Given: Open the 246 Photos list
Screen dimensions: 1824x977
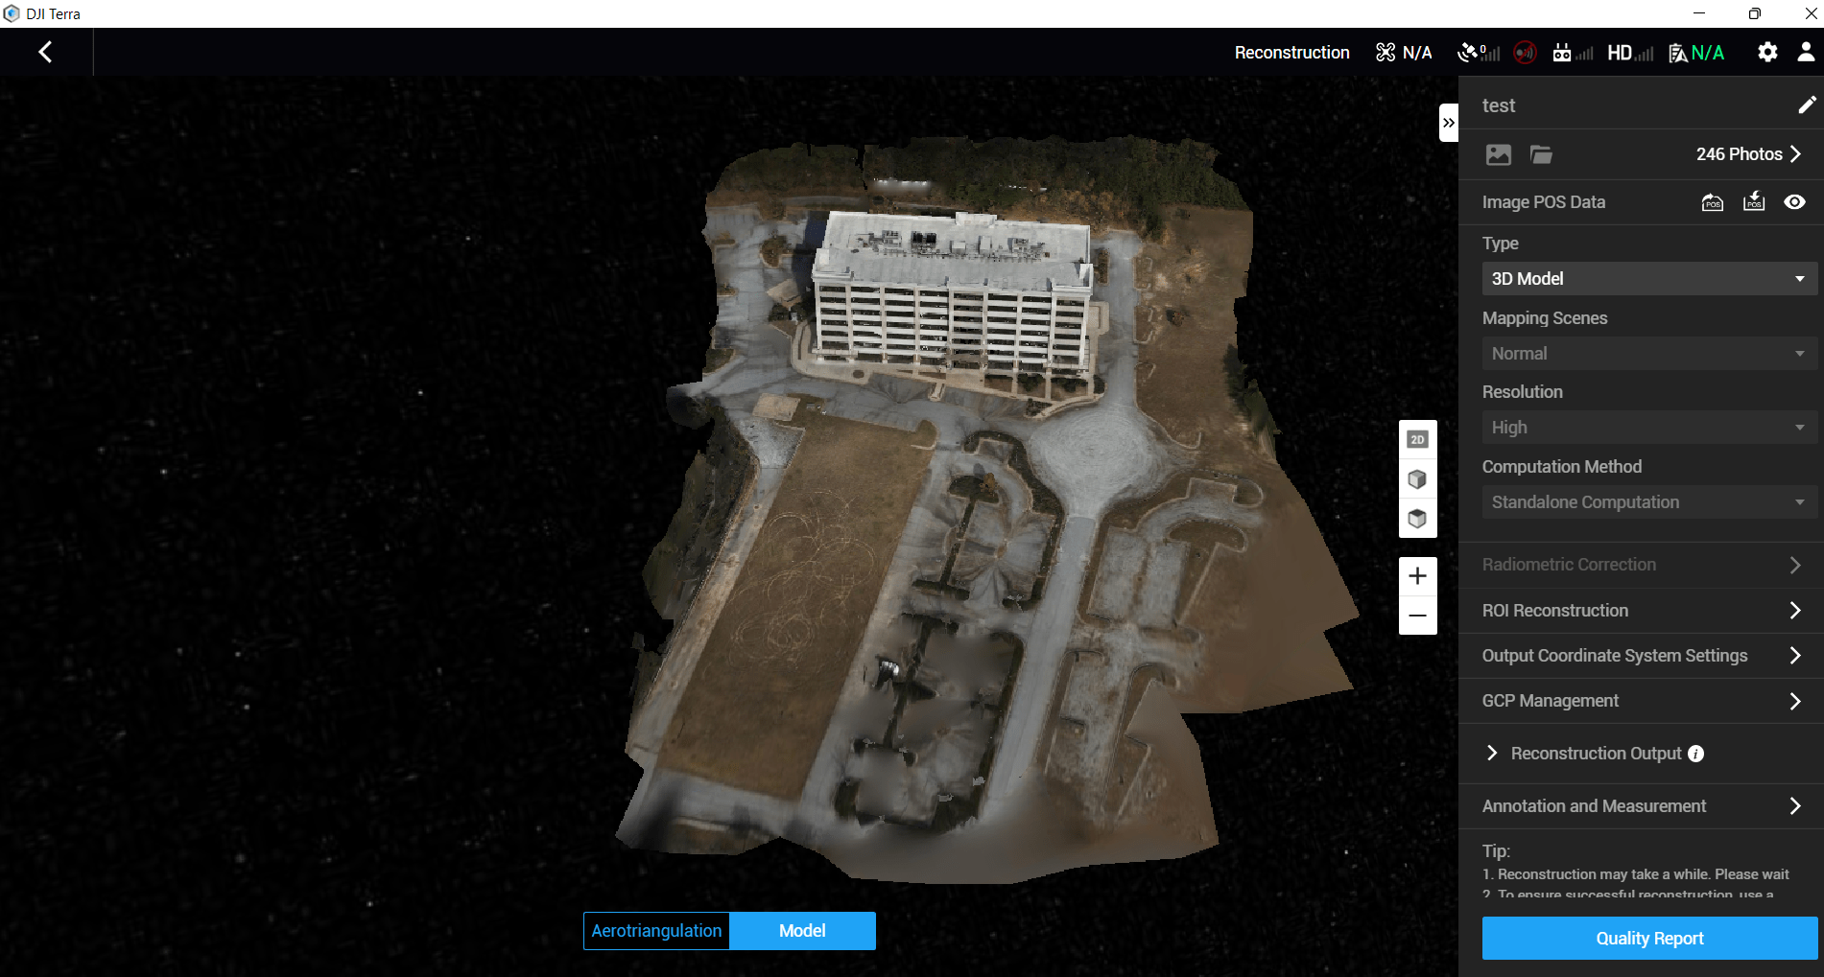Looking at the screenshot, I should click(1747, 154).
